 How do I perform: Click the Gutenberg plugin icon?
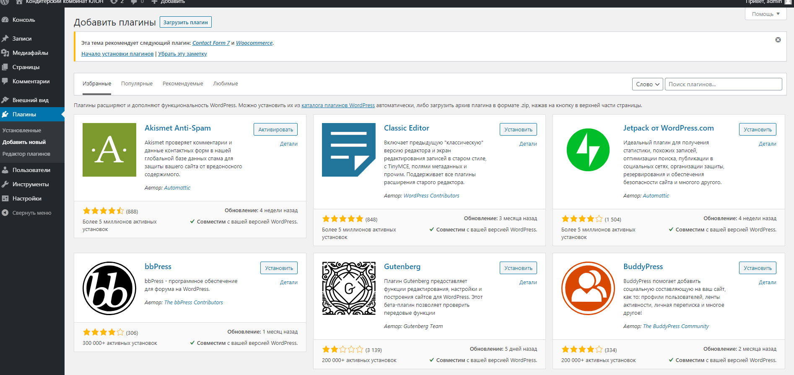click(349, 288)
